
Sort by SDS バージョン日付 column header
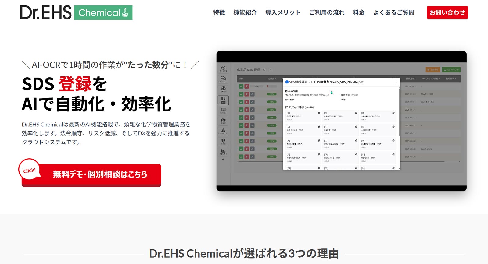[431, 79]
